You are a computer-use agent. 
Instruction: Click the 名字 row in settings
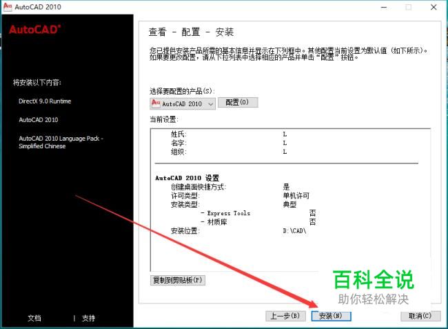229,143
